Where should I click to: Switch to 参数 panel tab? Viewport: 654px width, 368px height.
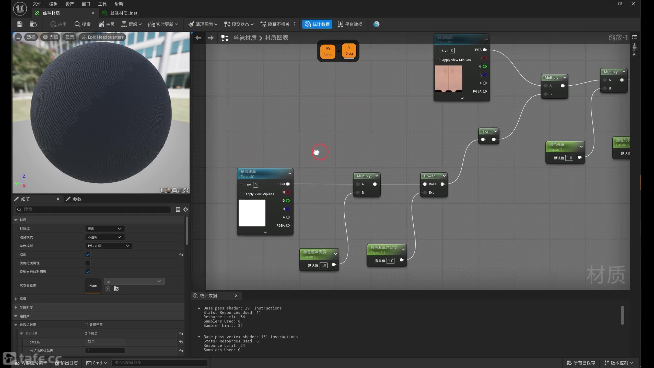coord(74,199)
